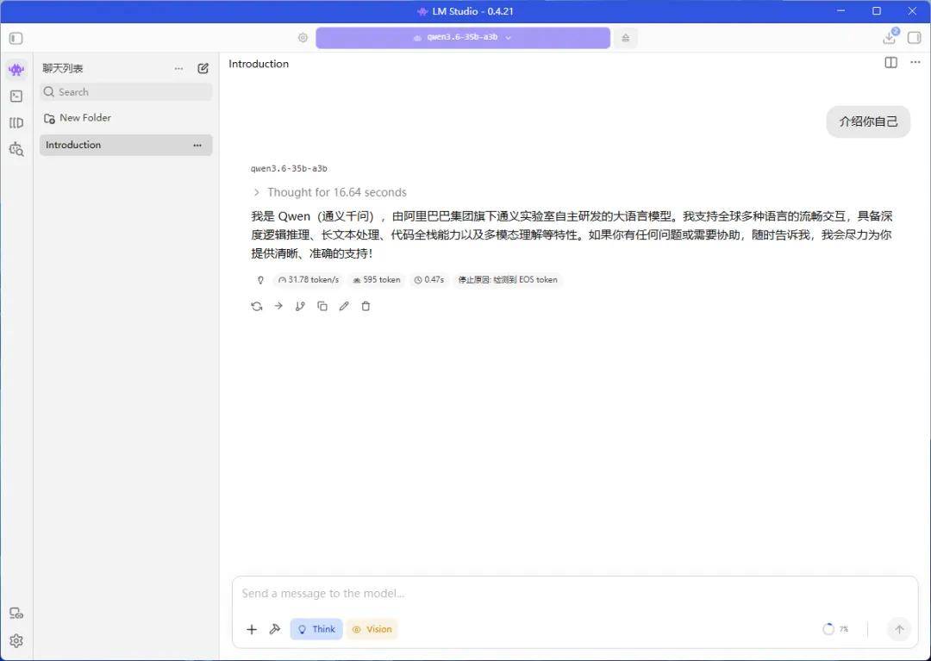This screenshot has width=931, height=661.
Task: Click the 595 token count stat
Action: tap(377, 280)
